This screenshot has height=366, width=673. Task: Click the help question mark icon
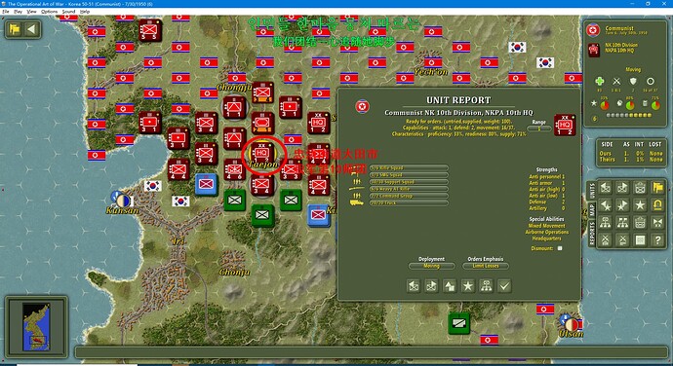pyautogui.click(x=657, y=240)
